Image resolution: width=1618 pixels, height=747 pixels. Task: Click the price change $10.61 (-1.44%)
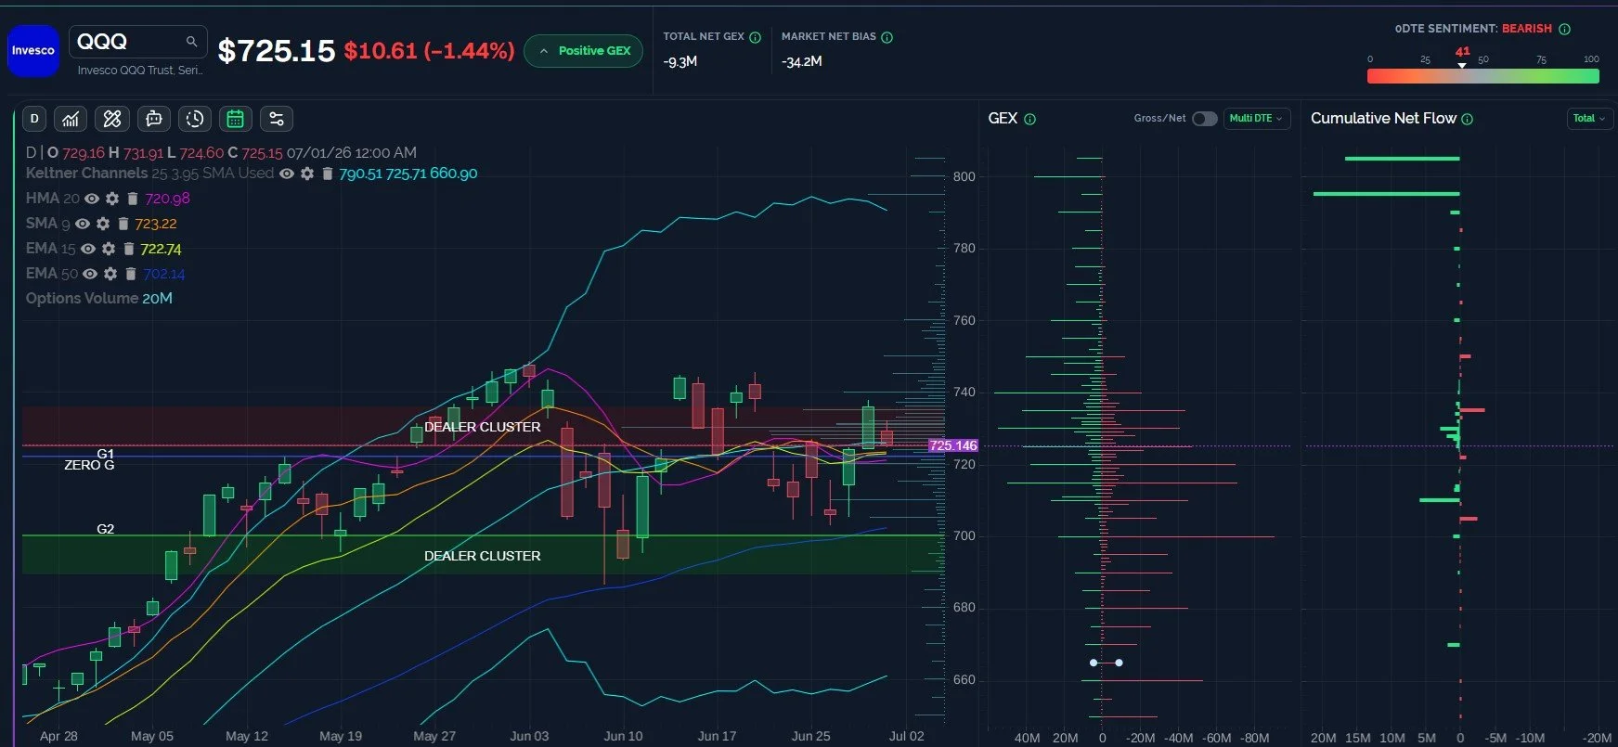tap(429, 51)
